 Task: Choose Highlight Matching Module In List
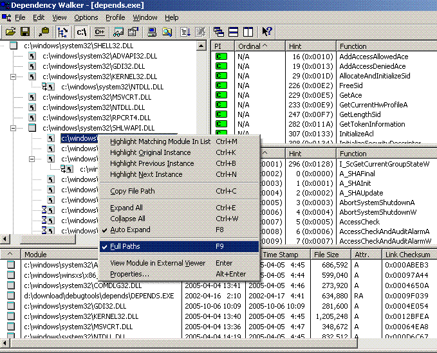point(179,141)
